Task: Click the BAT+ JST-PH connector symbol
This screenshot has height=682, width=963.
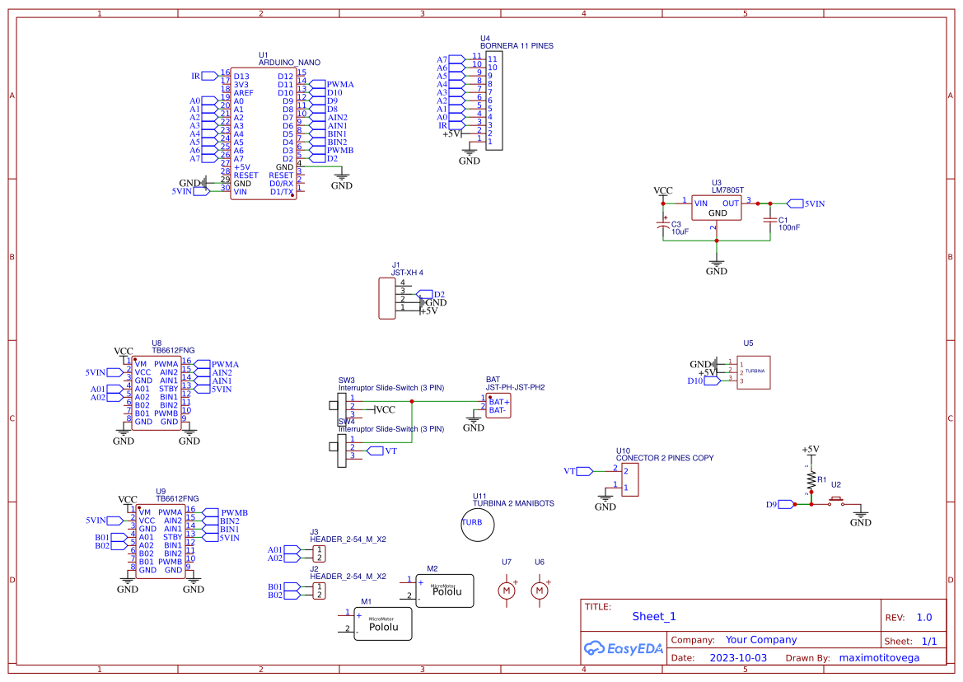Action: point(498,404)
